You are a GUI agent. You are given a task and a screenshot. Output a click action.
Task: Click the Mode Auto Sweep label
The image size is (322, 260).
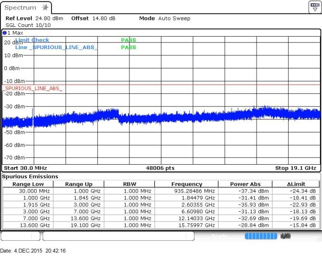pos(165,18)
